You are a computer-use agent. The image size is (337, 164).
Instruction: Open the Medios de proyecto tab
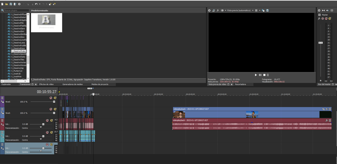[100, 84]
